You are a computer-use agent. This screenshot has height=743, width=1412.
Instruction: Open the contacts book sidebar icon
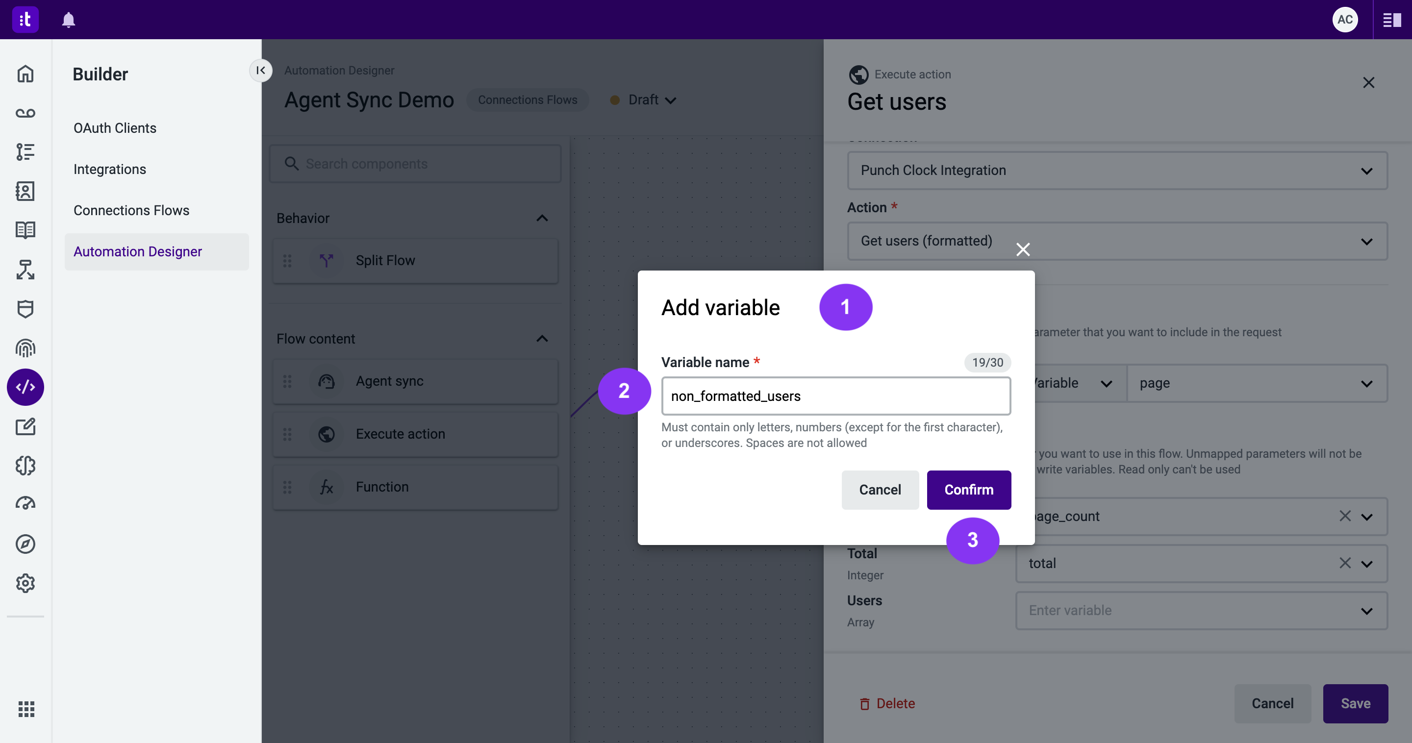(x=25, y=191)
